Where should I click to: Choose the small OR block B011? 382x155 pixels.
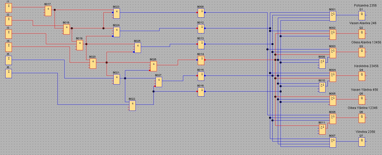tap(322, 129)
